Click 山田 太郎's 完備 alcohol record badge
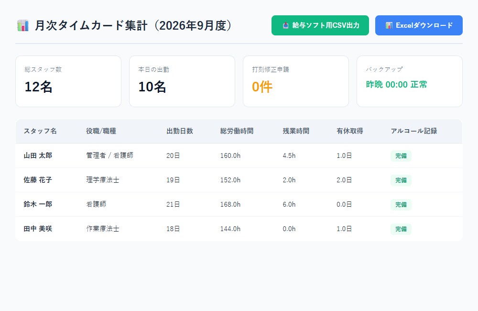This screenshot has width=478, height=311. click(x=401, y=155)
